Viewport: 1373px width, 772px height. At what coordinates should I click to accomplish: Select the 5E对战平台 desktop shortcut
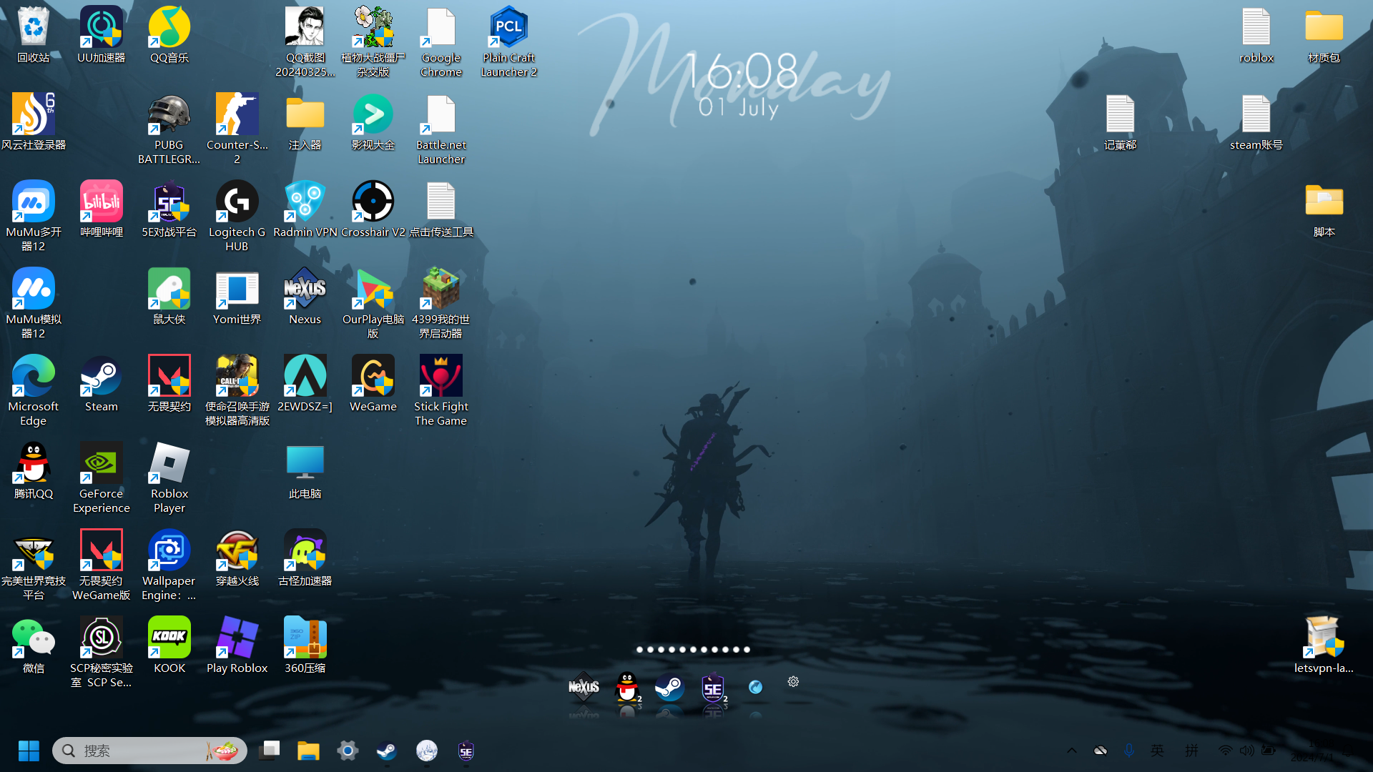pyautogui.click(x=169, y=209)
